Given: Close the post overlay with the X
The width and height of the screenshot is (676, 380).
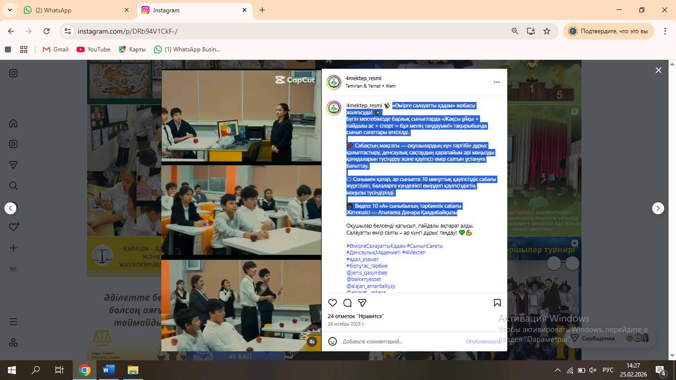Looking at the screenshot, I should point(658,70).
